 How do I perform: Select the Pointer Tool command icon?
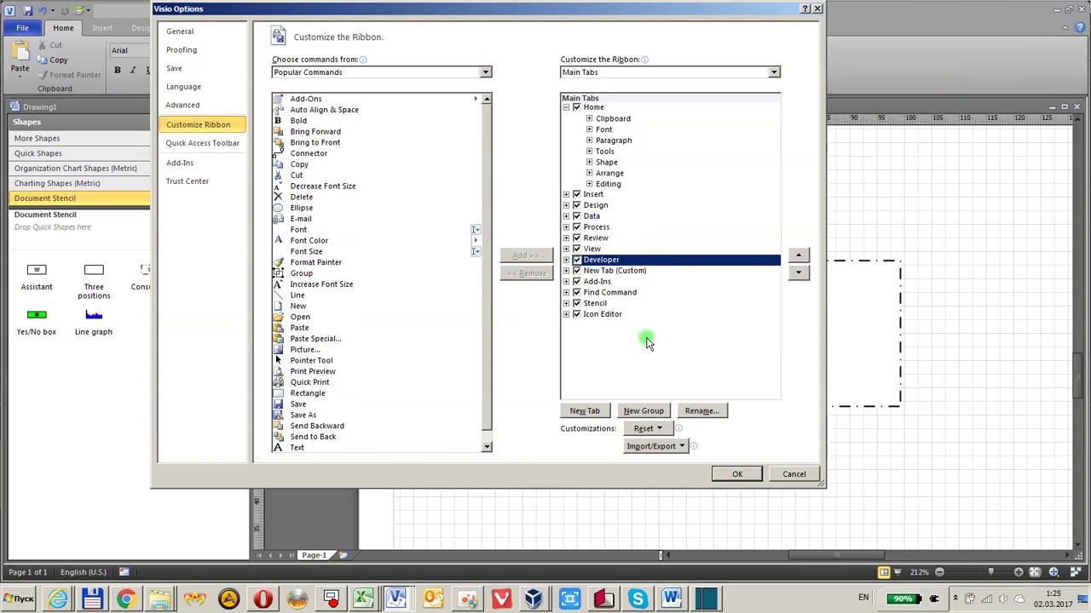click(278, 360)
